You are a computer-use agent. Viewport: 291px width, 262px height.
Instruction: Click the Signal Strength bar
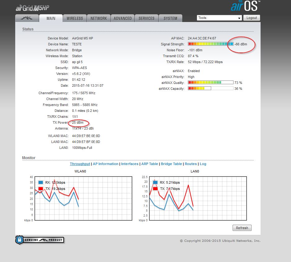click(x=211, y=44)
